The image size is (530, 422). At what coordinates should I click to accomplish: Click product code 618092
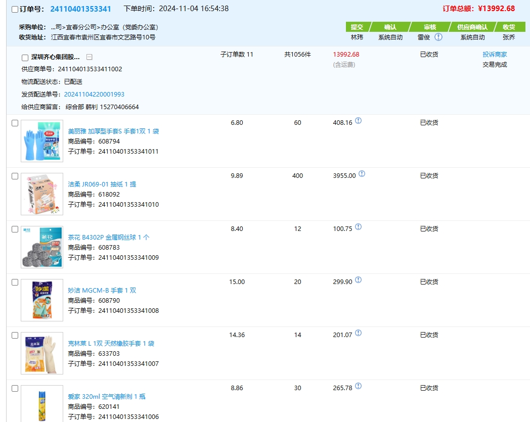click(x=109, y=194)
